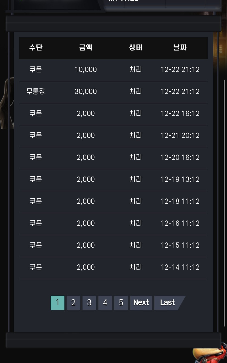Select the 쿠폰 10,000 entry
The width and height of the screenshot is (227, 363).
[113, 69]
